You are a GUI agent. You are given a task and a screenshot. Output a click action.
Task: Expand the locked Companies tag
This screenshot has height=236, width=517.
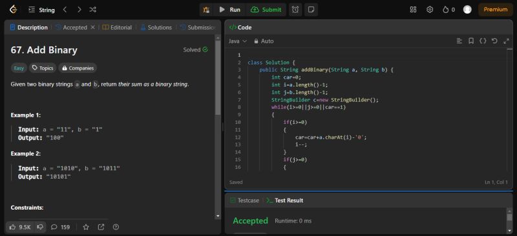click(x=78, y=68)
